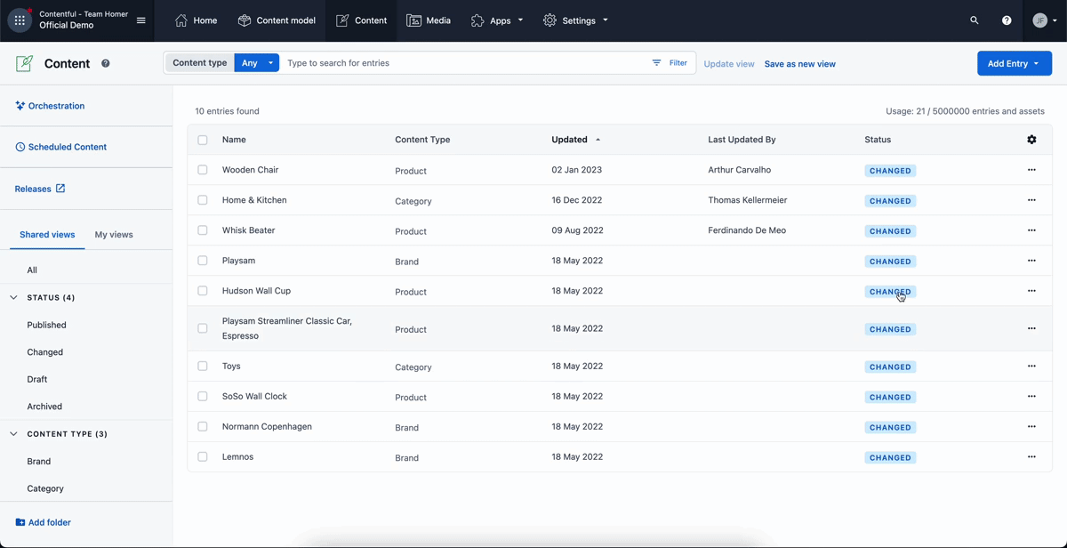The image size is (1067, 548).
Task: Open actions menu for Toys row
Action: coord(1031,366)
